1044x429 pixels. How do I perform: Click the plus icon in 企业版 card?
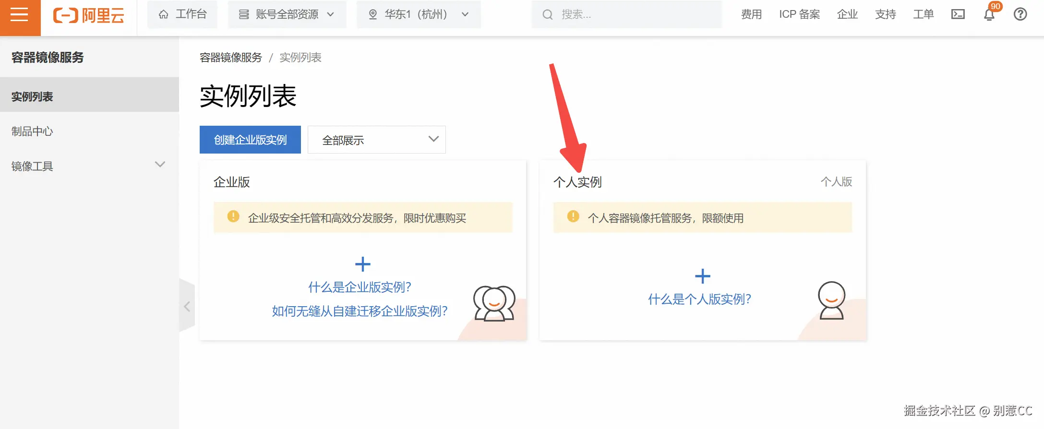click(363, 264)
